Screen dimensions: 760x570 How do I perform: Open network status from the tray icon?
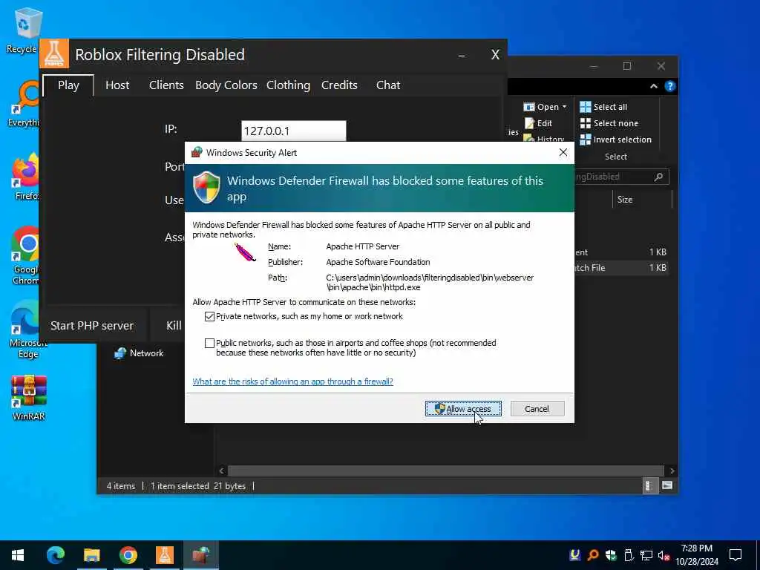pyautogui.click(x=646, y=555)
